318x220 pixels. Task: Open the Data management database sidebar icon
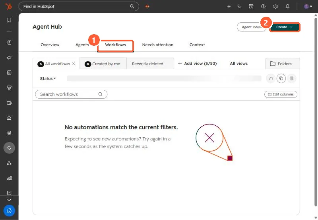[x=9, y=133]
